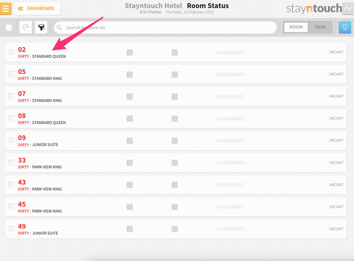Click second gray status box in room 07 row
This screenshot has width=354, height=261.
(x=175, y=97)
